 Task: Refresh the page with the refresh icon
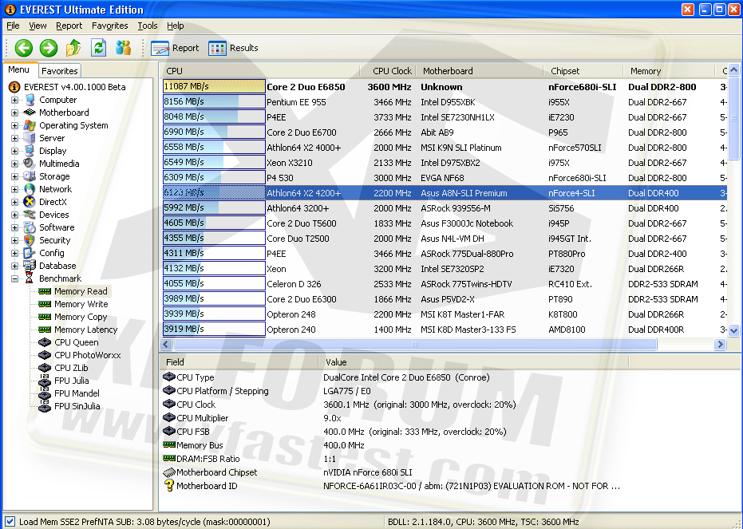pyautogui.click(x=99, y=48)
